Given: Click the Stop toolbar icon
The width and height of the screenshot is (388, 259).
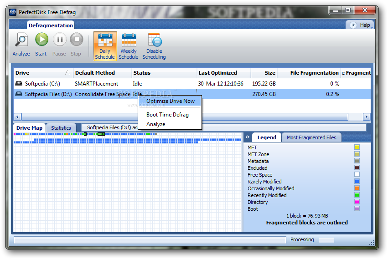Looking at the screenshot, I should point(77,40).
